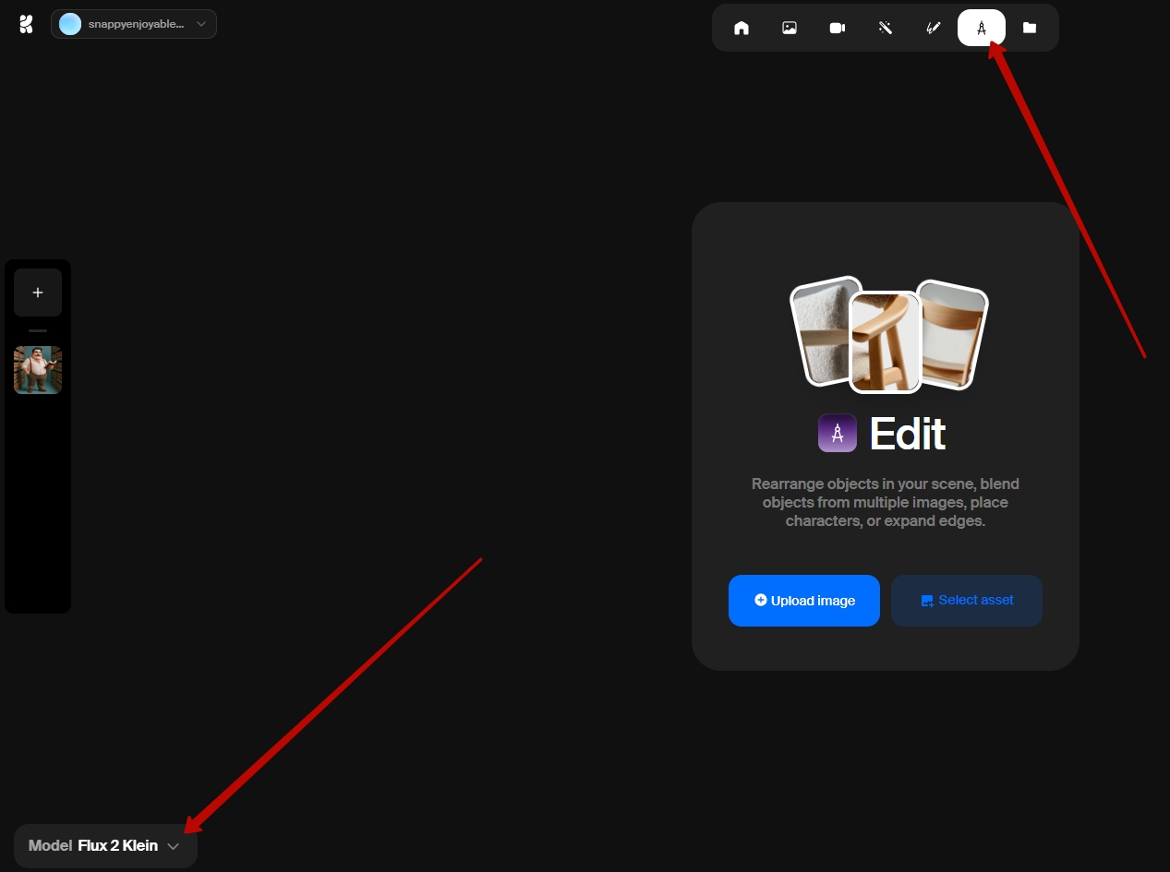The width and height of the screenshot is (1170, 872).
Task: Open the Model Flux 2 Klein selector
Action: (x=104, y=845)
